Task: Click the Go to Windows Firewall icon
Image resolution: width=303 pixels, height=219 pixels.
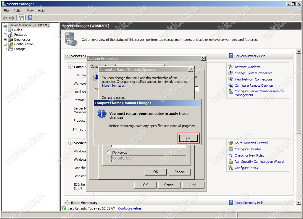Action: [x=231, y=143]
